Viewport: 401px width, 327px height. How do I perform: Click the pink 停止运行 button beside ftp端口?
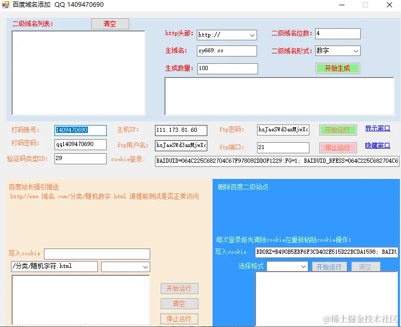tap(338, 148)
